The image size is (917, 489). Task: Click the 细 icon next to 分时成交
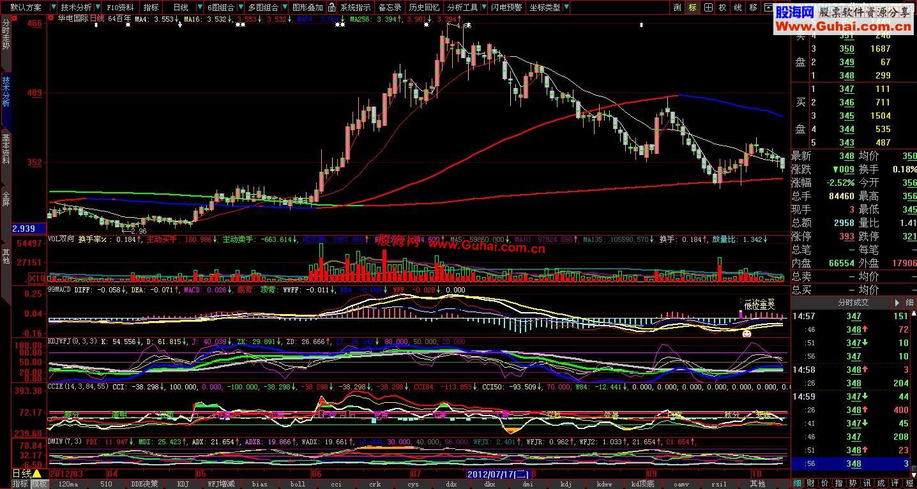pos(909,303)
